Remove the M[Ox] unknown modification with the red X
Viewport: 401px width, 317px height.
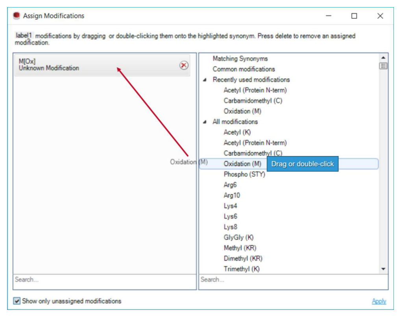click(184, 65)
